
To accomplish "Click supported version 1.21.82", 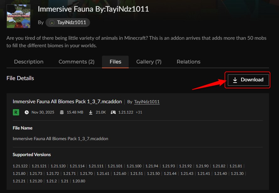I will (x=219, y=166).
